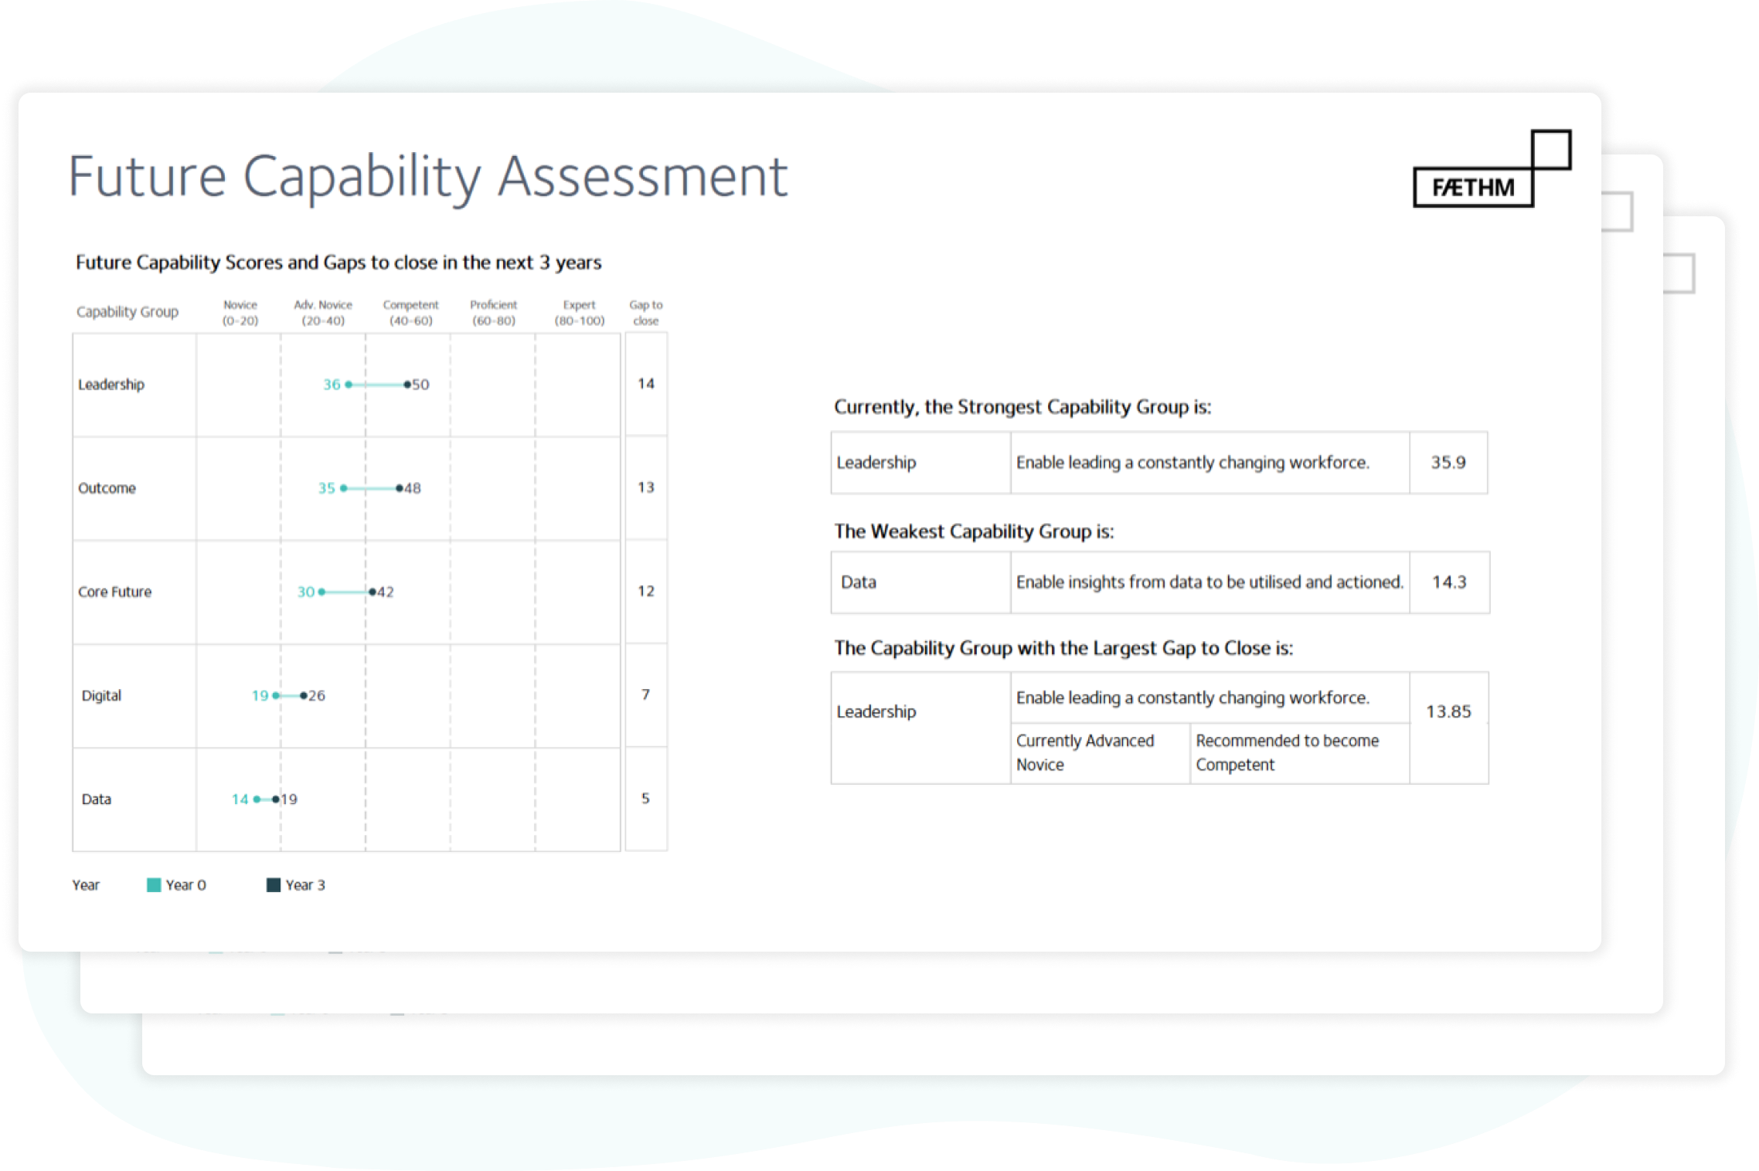Image resolution: width=1759 pixels, height=1171 pixels.
Task: Click the Gap to close column header
Action: click(x=645, y=313)
